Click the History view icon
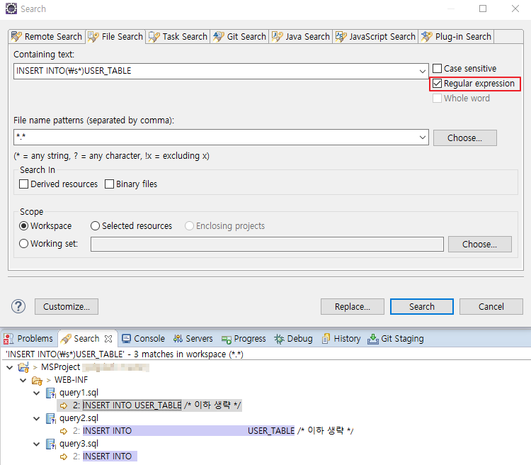The image size is (531, 465). click(326, 339)
